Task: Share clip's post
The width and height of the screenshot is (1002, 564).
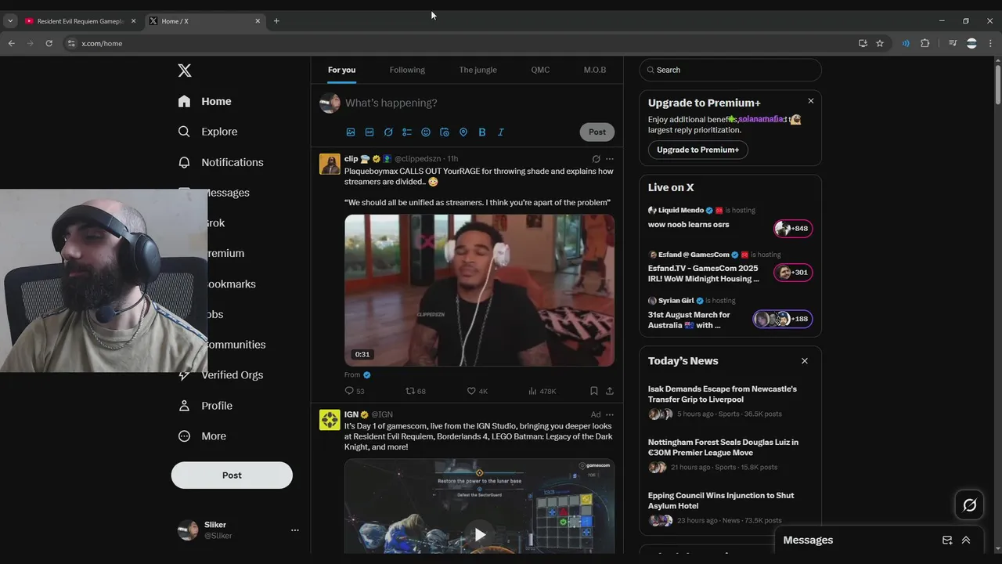Action: (610, 391)
